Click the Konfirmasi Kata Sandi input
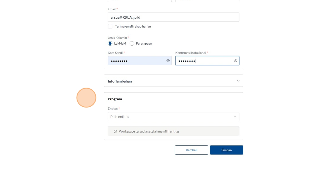The image size is (313, 175). [x=204, y=61]
